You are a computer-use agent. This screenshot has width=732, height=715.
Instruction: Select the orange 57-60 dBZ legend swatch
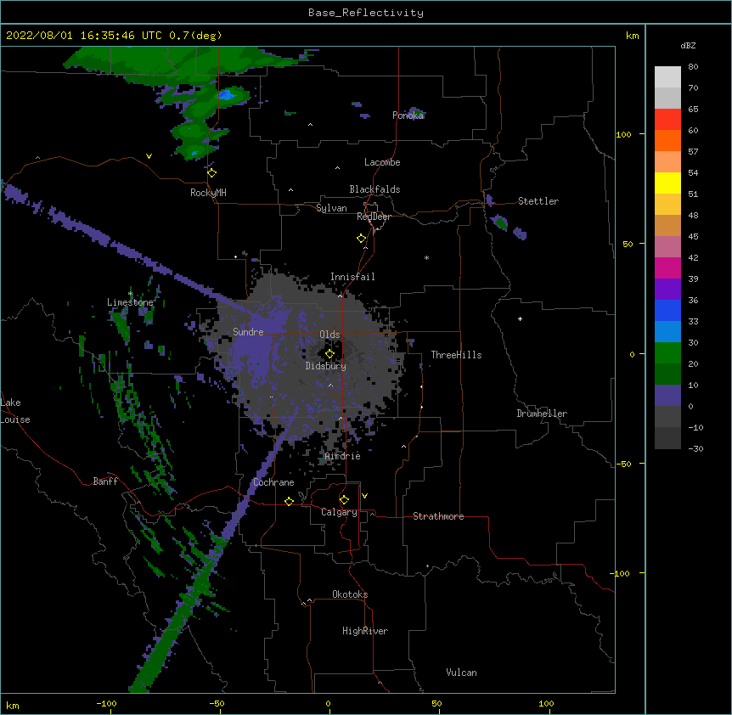667,140
